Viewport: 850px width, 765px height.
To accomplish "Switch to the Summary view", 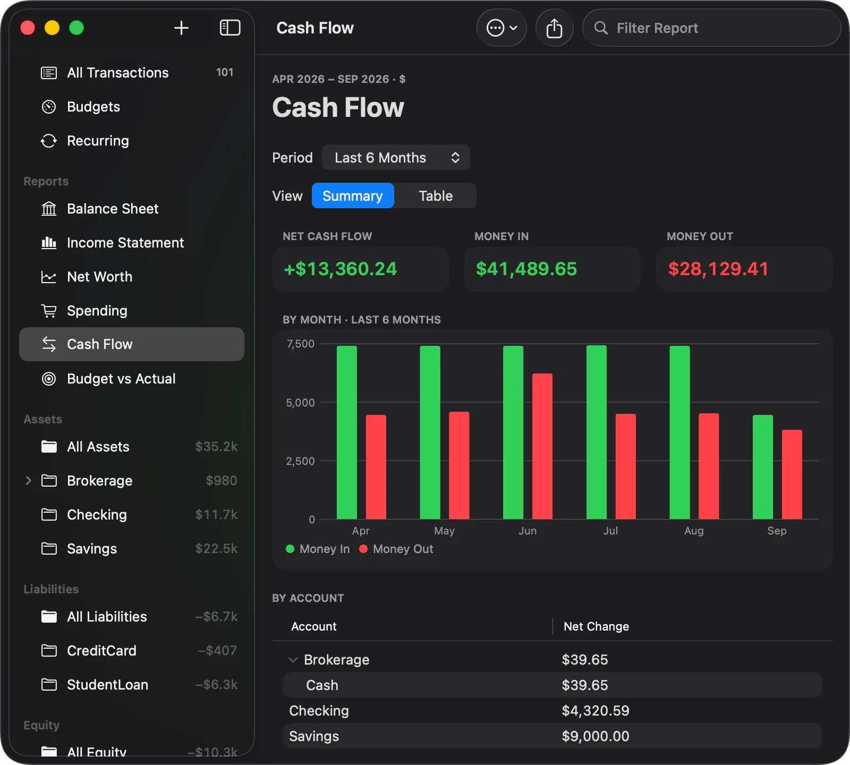I will click(x=353, y=196).
